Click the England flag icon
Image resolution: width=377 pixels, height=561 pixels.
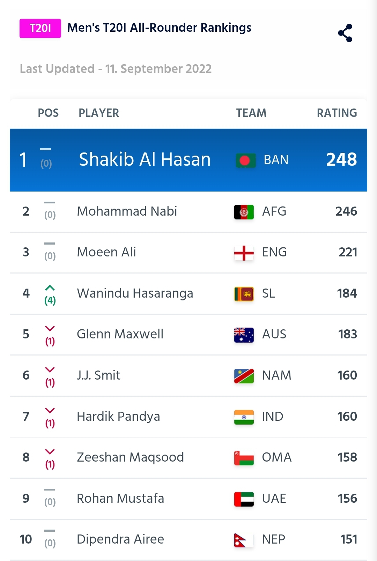pos(244,253)
